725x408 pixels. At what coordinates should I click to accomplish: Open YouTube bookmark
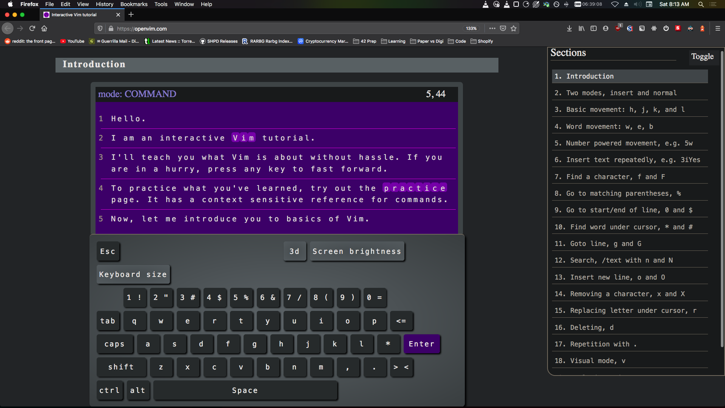click(x=72, y=41)
